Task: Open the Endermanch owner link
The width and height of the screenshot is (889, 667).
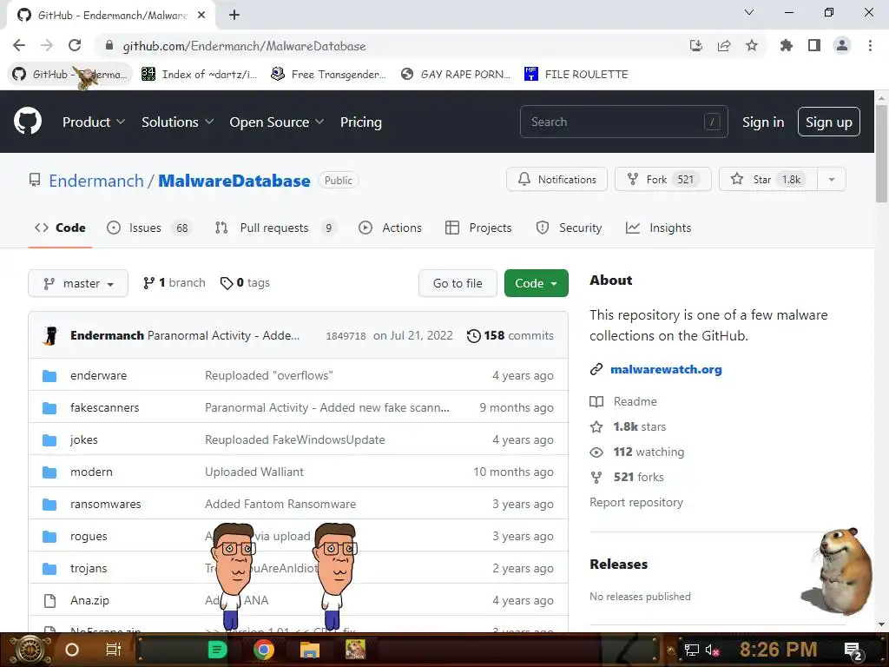Action: pos(95,181)
